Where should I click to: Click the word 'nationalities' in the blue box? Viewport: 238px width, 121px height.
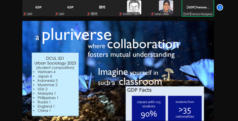pyautogui.click(x=185, y=117)
